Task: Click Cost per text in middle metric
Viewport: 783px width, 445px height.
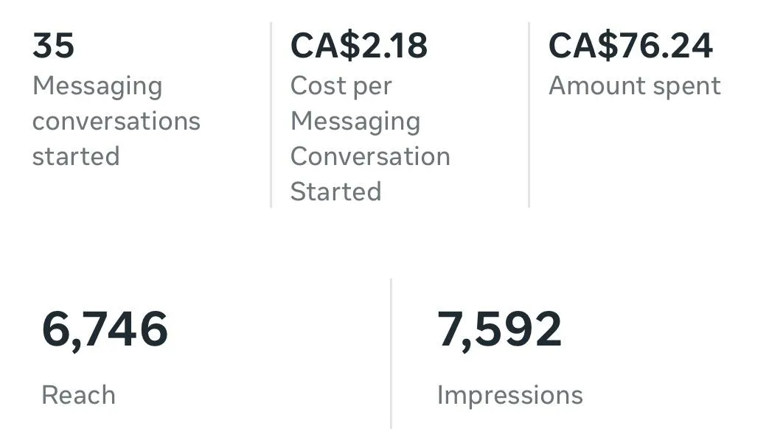Action: coord(341,86)
